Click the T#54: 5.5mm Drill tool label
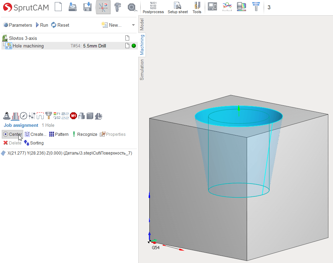The height and width of the screenshot is (263, 333). coord(88,46)
